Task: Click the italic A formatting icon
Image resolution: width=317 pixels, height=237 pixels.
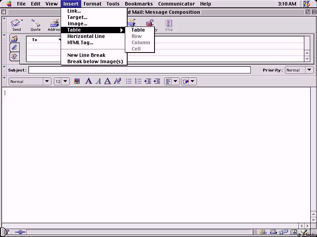Action: point(98,81)
